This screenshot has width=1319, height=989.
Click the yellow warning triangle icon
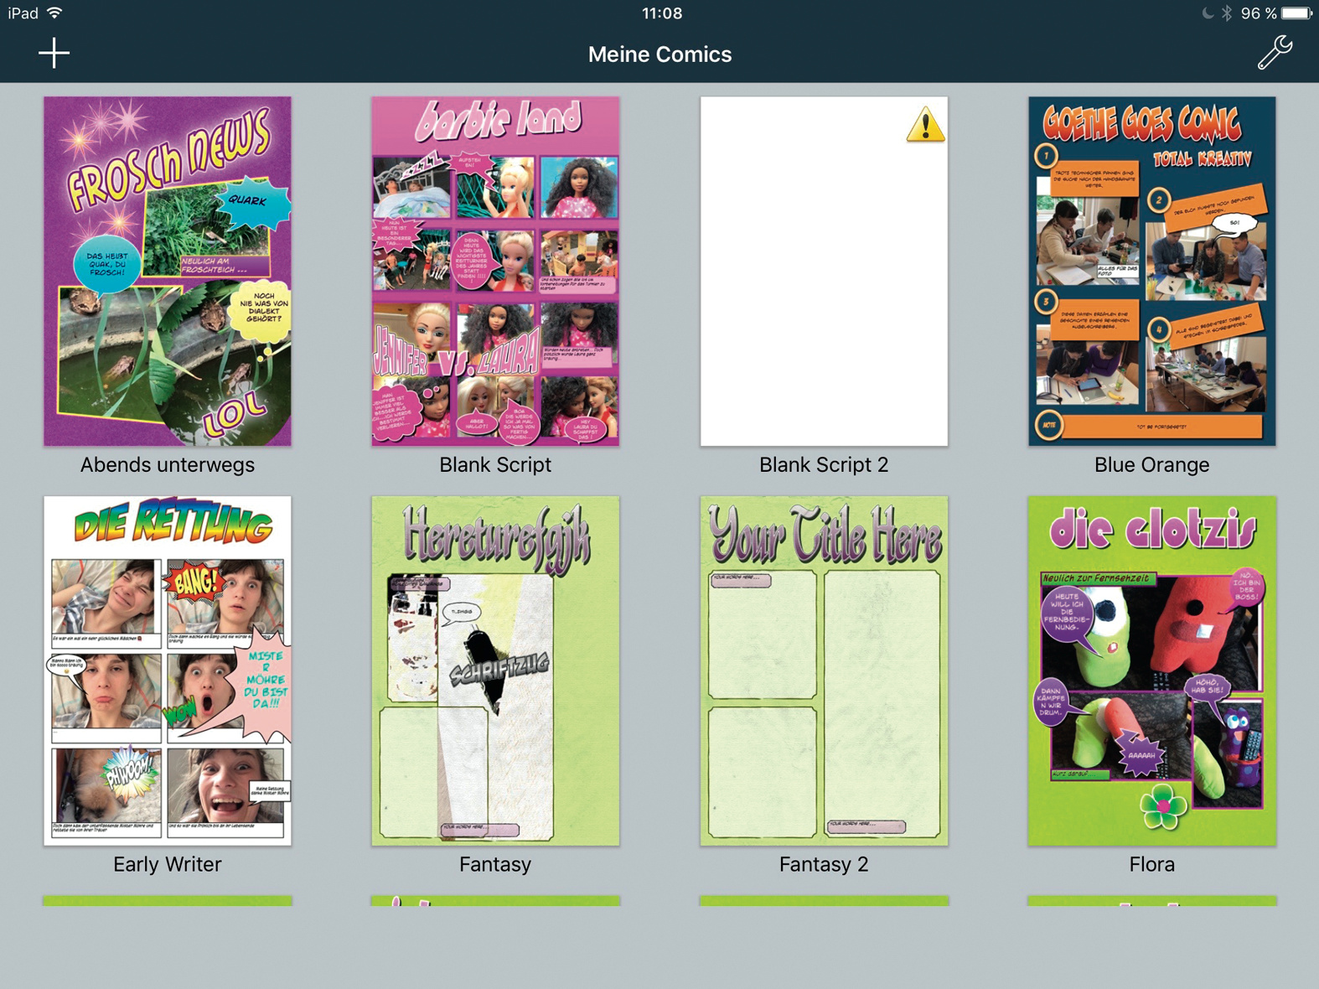925,125
